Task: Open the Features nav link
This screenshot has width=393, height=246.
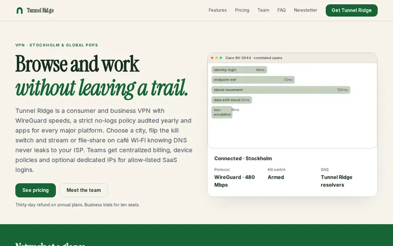Action: (x=218, y=10)
